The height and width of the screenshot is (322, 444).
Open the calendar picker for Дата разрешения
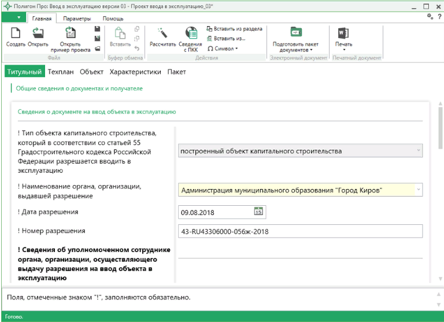coord(259,212)
